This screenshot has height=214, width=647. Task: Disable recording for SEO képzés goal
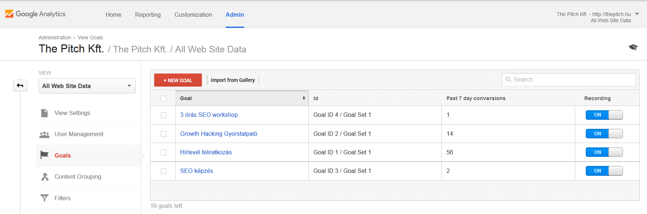click(x=604, y=171)
